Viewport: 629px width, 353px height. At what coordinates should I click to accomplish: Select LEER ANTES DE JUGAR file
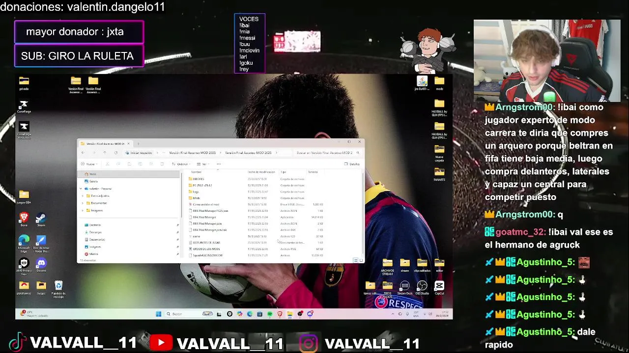[x=256, y=243]
